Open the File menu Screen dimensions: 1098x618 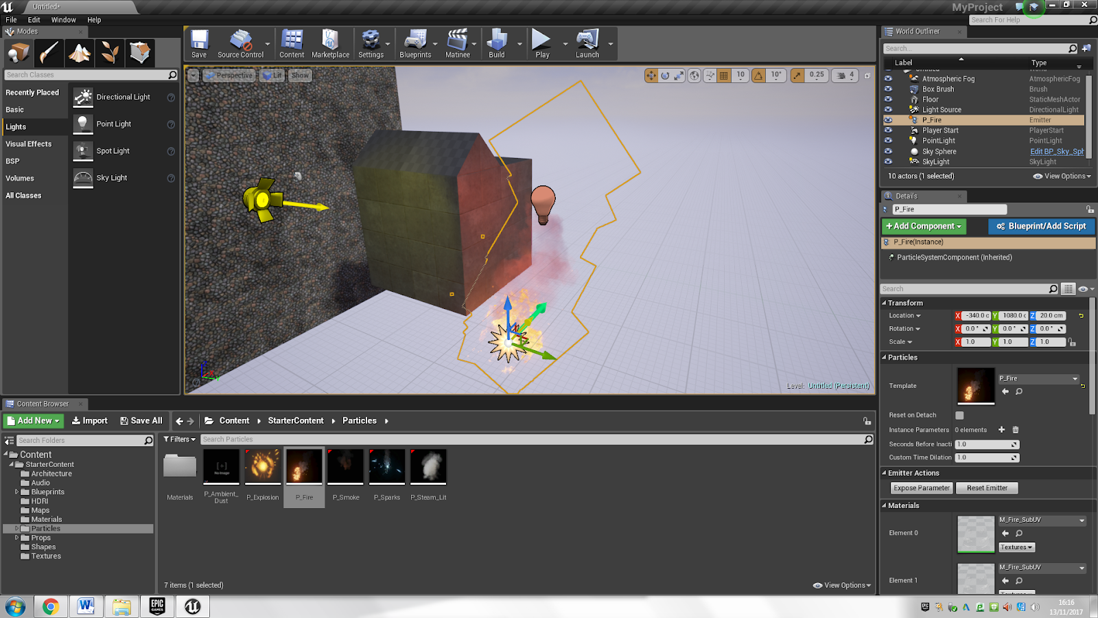tap(11, 20)
